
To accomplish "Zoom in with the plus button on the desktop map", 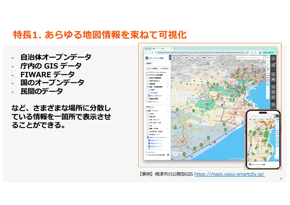I will [x=268, y=58].
